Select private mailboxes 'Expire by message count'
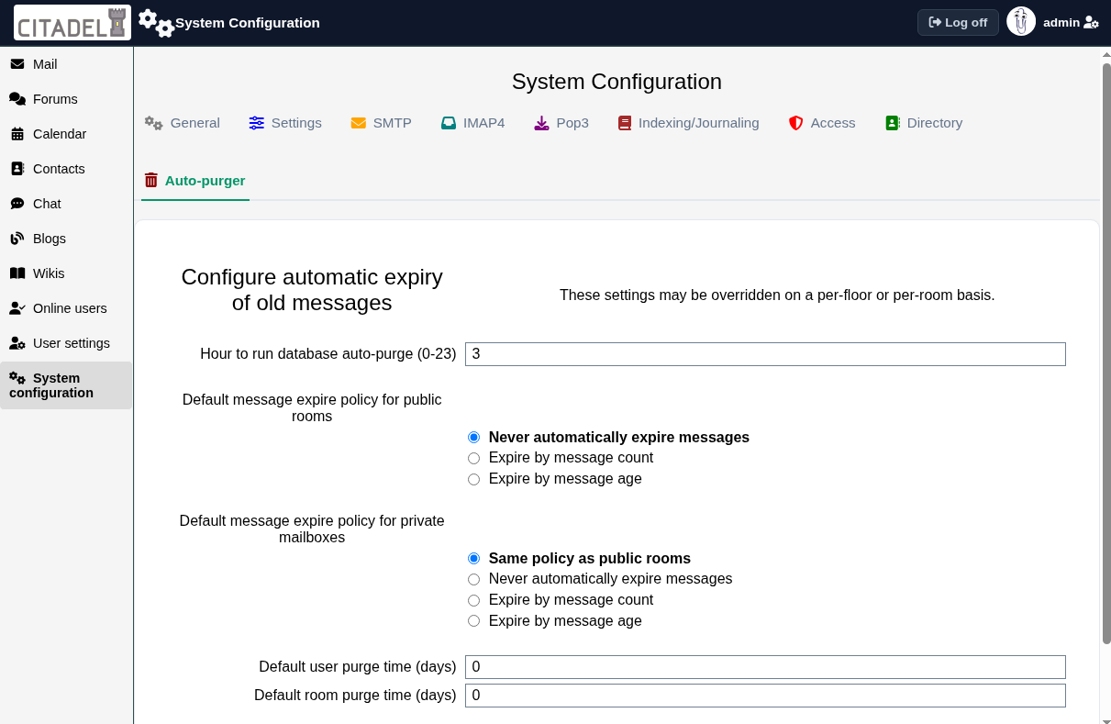Viewport: 1111px width, 724px height. point(474,600)
